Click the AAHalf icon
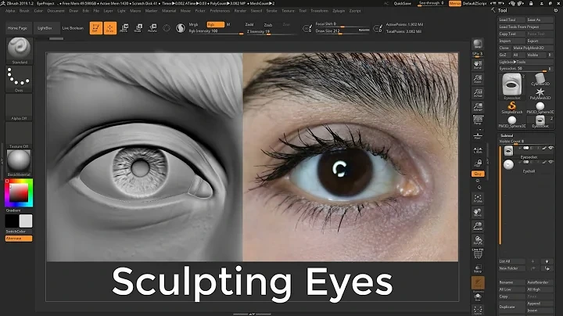Viewport: 563px width, 316px height. pyautogui.click(x=478, y=106)
